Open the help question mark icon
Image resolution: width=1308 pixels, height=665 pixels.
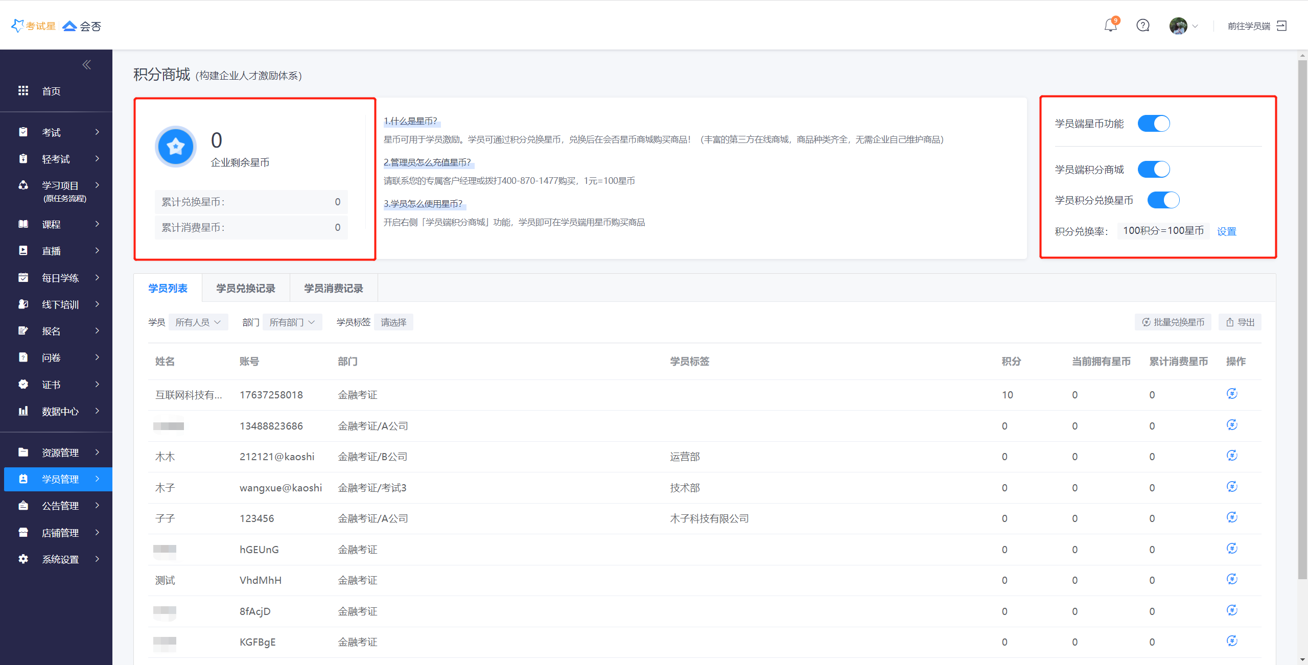pos(1143,26)
